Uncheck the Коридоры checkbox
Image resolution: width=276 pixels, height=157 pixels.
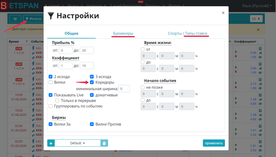click(92, 82)
